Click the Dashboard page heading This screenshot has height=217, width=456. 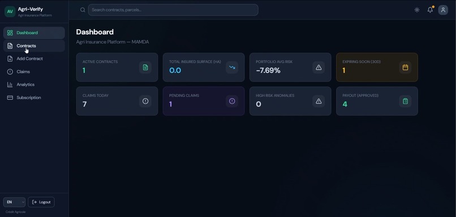coord(95,32)
